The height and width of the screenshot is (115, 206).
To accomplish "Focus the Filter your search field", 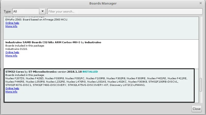I will click(x=125, y=11).
